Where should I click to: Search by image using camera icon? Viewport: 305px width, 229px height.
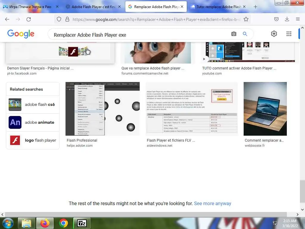point(234,34)
